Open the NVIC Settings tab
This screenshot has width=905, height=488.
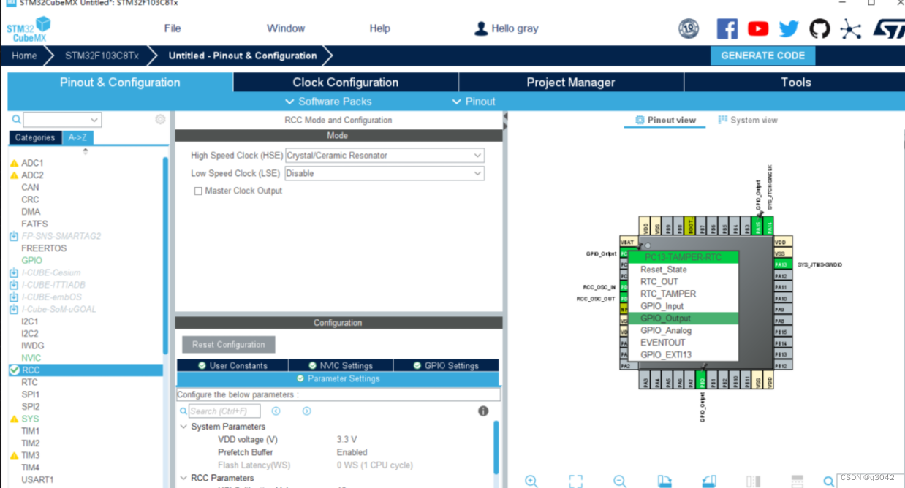[341, 365]
